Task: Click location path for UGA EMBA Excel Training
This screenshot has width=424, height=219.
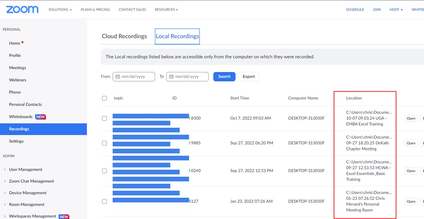Action: click(369, 118)
